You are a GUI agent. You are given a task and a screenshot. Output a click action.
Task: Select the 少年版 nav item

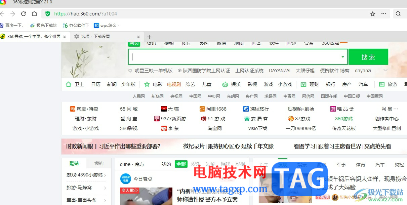click(128, 84)
